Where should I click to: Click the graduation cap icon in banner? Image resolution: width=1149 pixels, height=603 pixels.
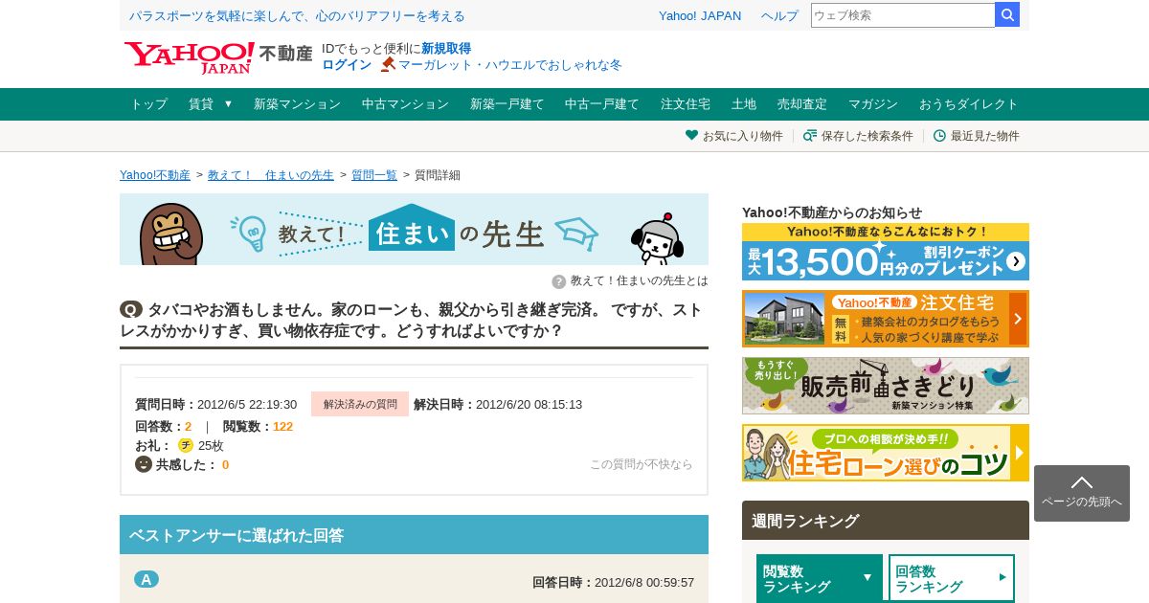click(575, 234)
